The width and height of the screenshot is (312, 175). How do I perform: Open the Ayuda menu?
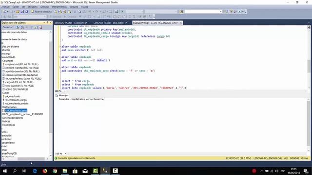tap(84, 7)
